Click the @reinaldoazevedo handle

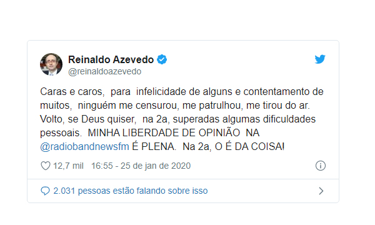105,71
